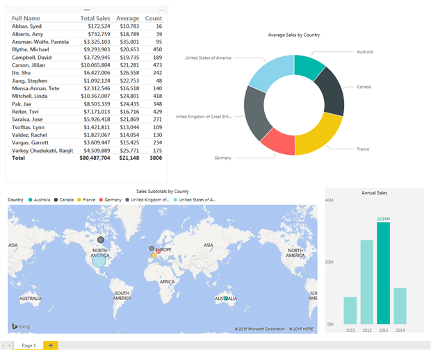Select the Germany red bubble on the map
The width and height of the screenshot is (431, 350).
coord(158,251)
